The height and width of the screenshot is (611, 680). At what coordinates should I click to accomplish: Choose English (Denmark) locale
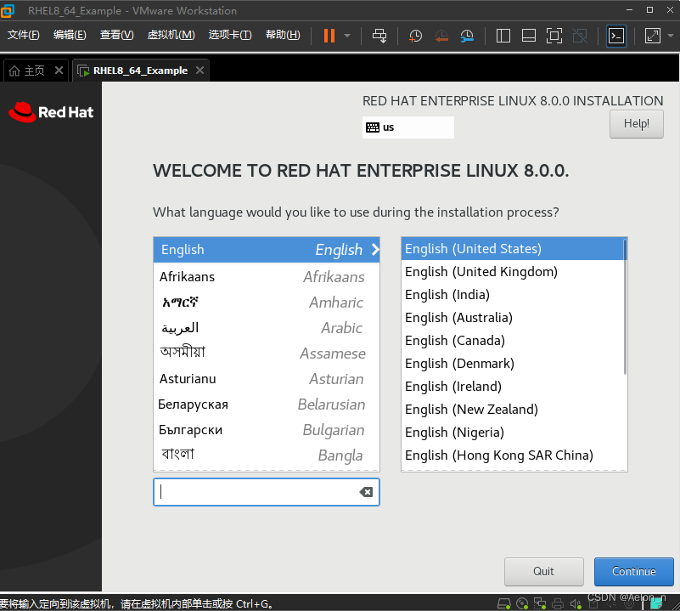(x=512, y=363)
